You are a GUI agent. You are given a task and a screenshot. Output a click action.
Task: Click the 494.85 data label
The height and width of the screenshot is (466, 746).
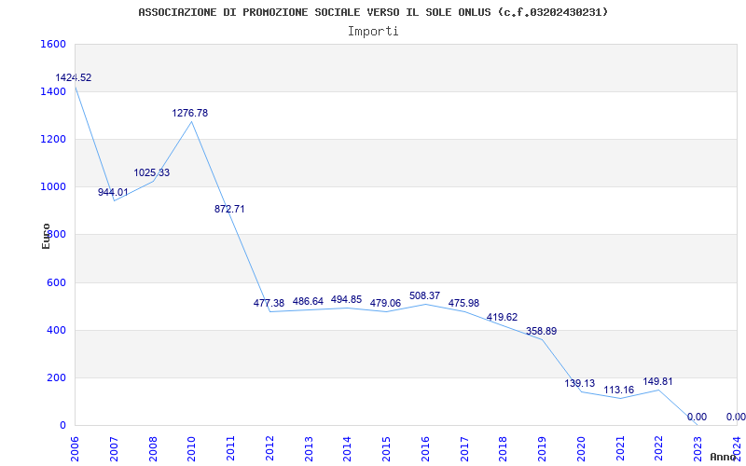[346, 299]
